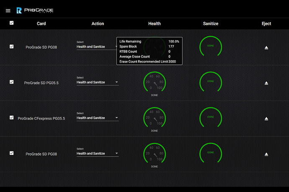
Task: Open the action dropdown for SD PG05.5
Action: [97, 82]
